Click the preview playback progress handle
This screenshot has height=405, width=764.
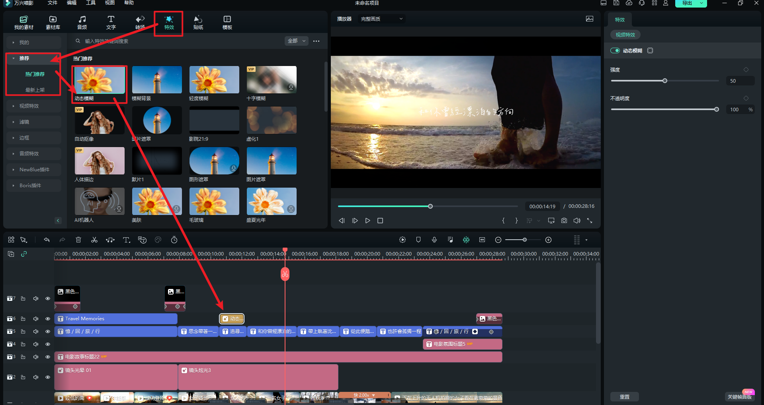pyautogui.click(x=430, y=206)
